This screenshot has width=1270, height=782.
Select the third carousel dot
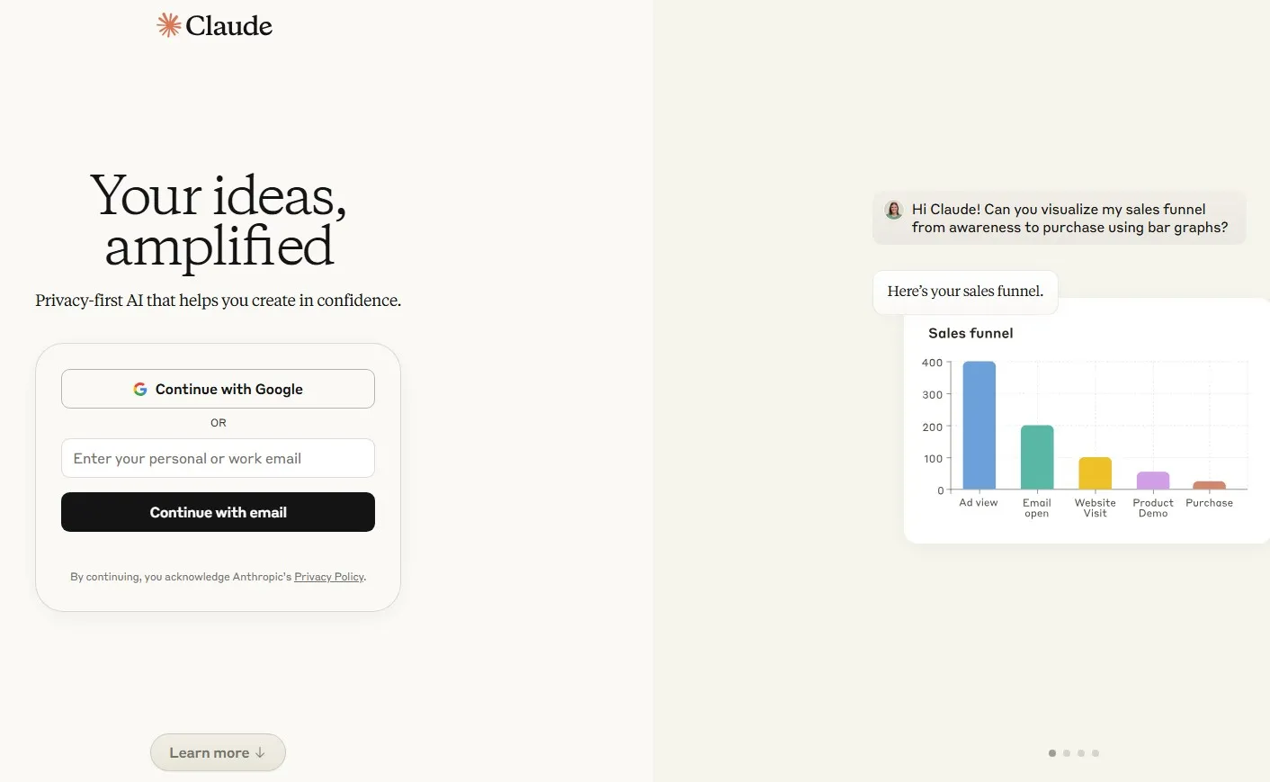[1081, 753]
